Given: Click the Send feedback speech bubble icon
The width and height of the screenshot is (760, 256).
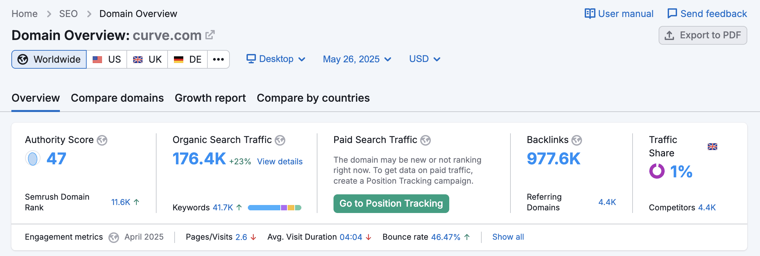Looking at the screenshot, I should tap(672, 14).
